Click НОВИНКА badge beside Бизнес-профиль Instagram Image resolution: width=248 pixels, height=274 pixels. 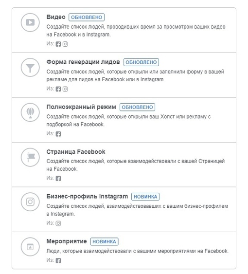145,197
